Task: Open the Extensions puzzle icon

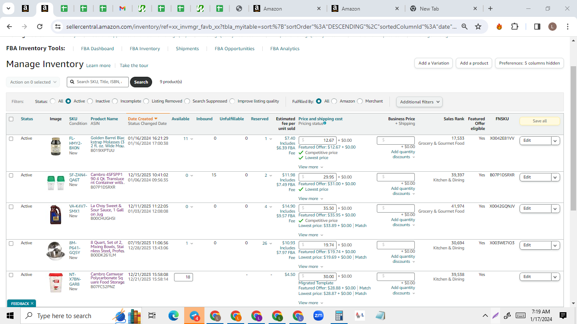Action: tap(514, 27)
